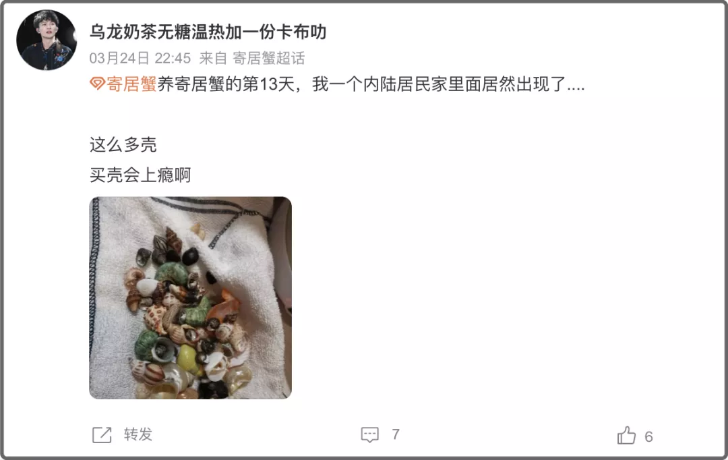Click the comment count 7
The height and width of the screenshot is (460, 728).
point(396,434)
